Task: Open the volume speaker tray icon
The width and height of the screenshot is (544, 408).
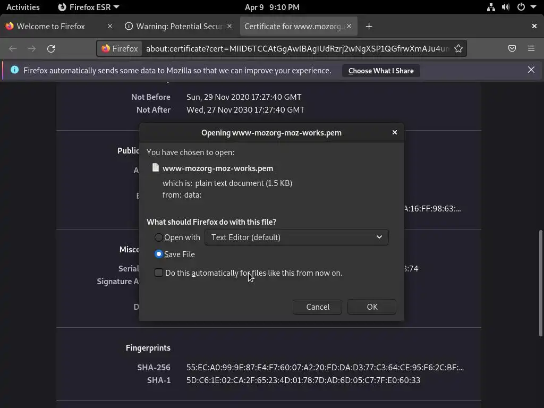Action: (x=506, y=7)
